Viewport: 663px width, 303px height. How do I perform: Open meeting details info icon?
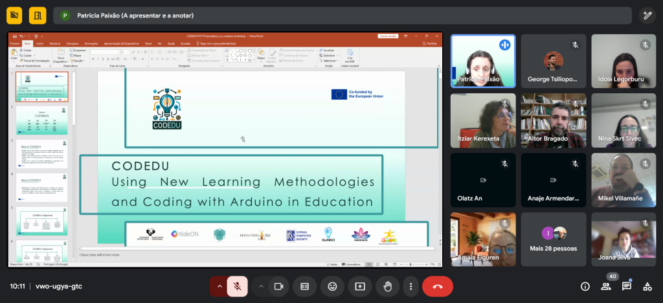click(585, 286)
